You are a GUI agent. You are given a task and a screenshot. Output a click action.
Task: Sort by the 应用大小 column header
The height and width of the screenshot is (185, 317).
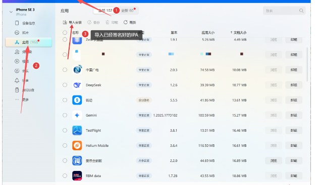point(208,33)
